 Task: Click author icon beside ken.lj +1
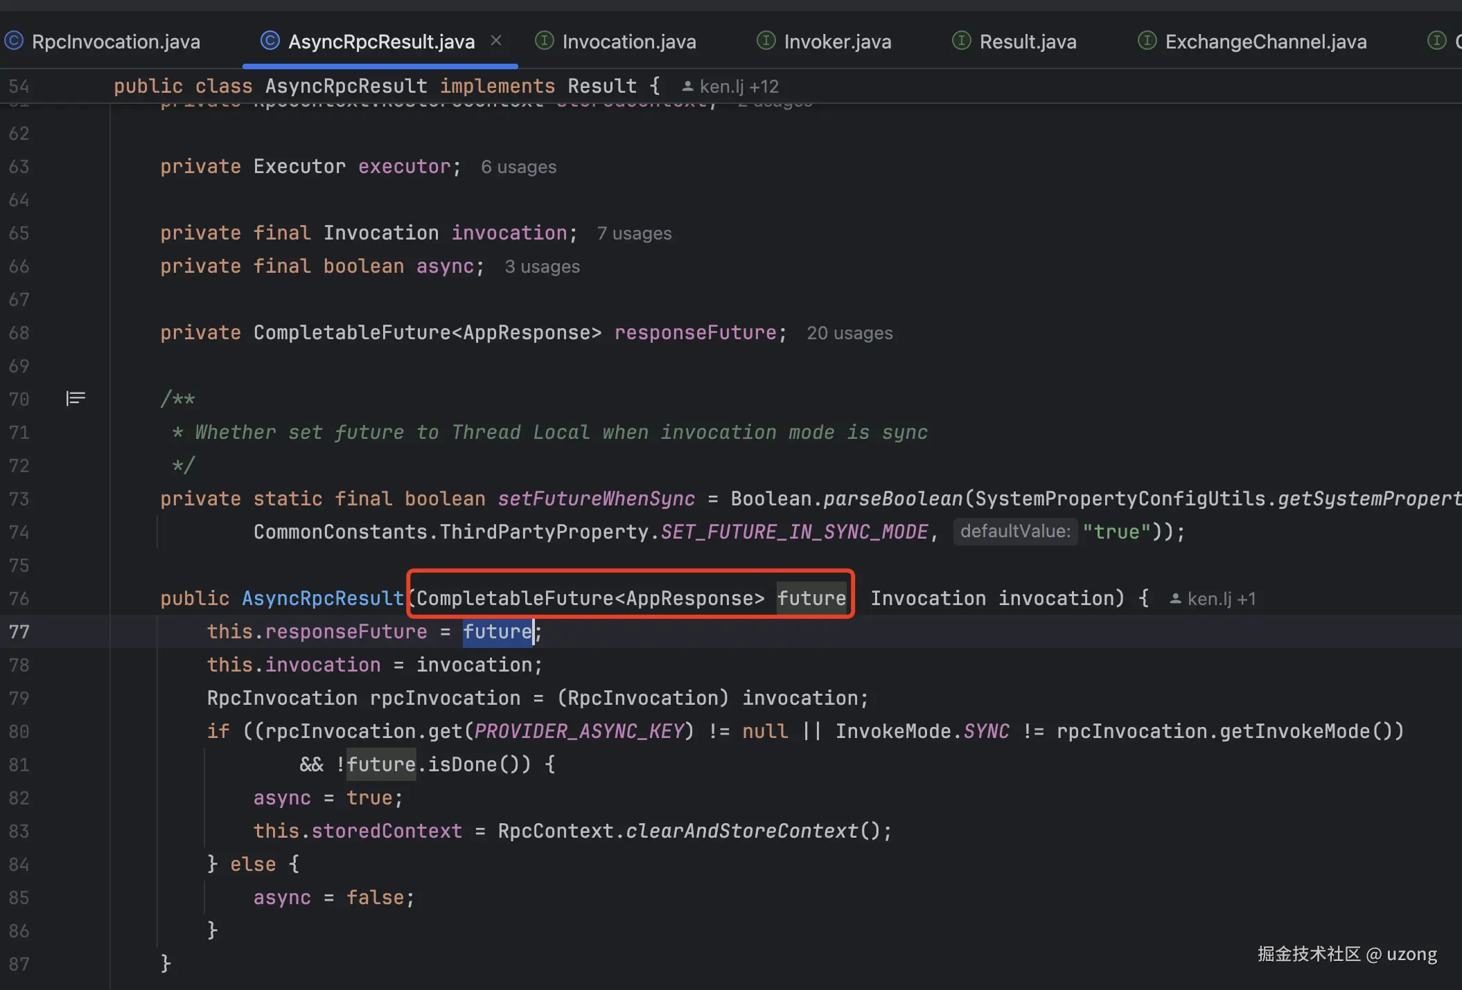1175,599
